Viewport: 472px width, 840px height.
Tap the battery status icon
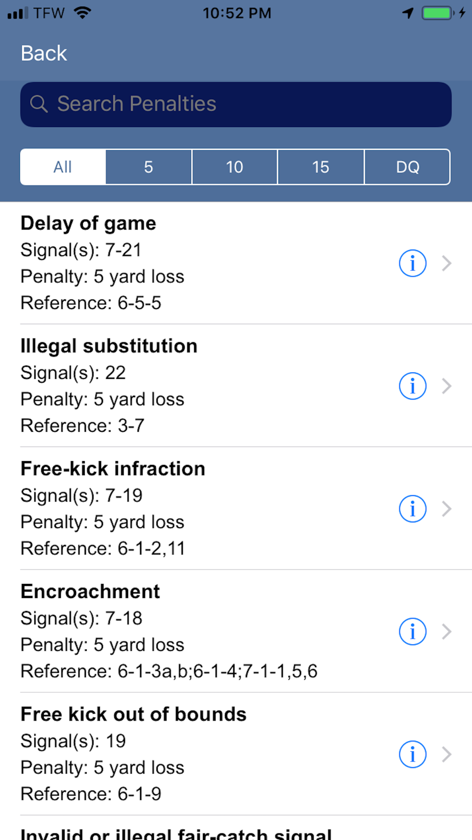click(438, 13)
